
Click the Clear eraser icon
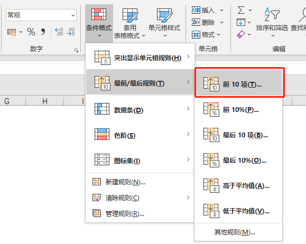[241, 34]
